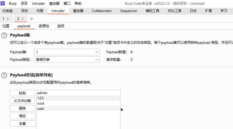Click the 请求数量 value 0
233x129 pixels.
click(x=131, y=60)
